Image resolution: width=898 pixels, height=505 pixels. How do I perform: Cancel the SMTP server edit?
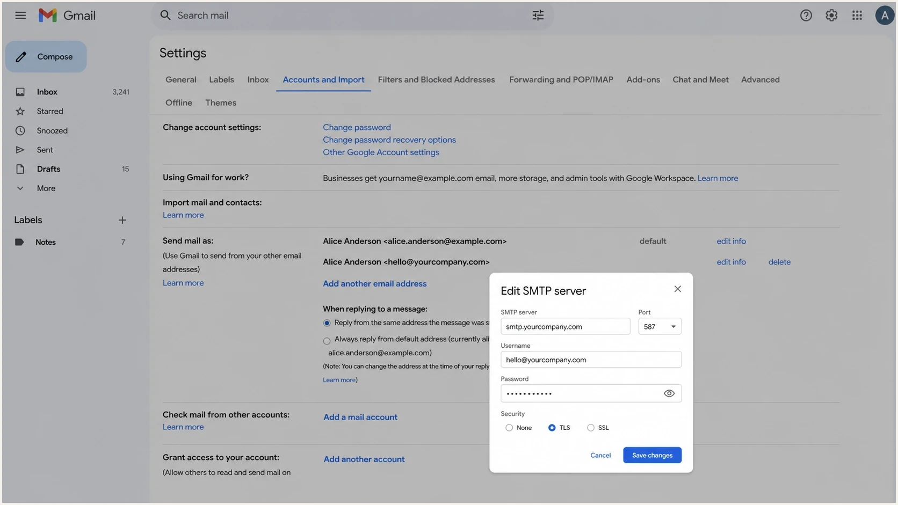tap(600, 455)
